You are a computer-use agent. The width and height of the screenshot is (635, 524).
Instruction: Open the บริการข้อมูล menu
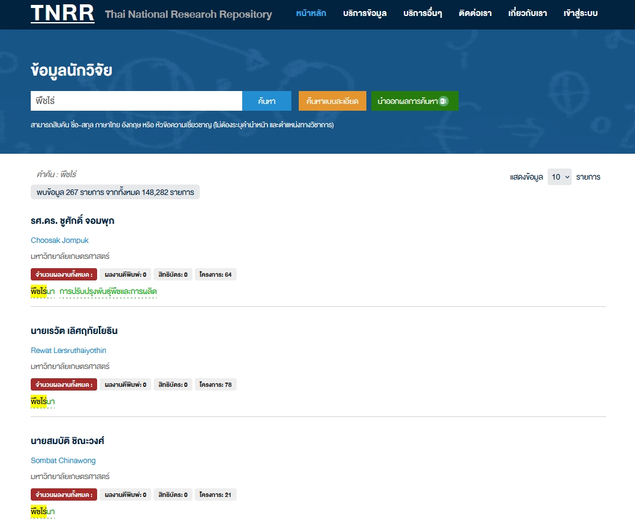[x=365, y=13]
